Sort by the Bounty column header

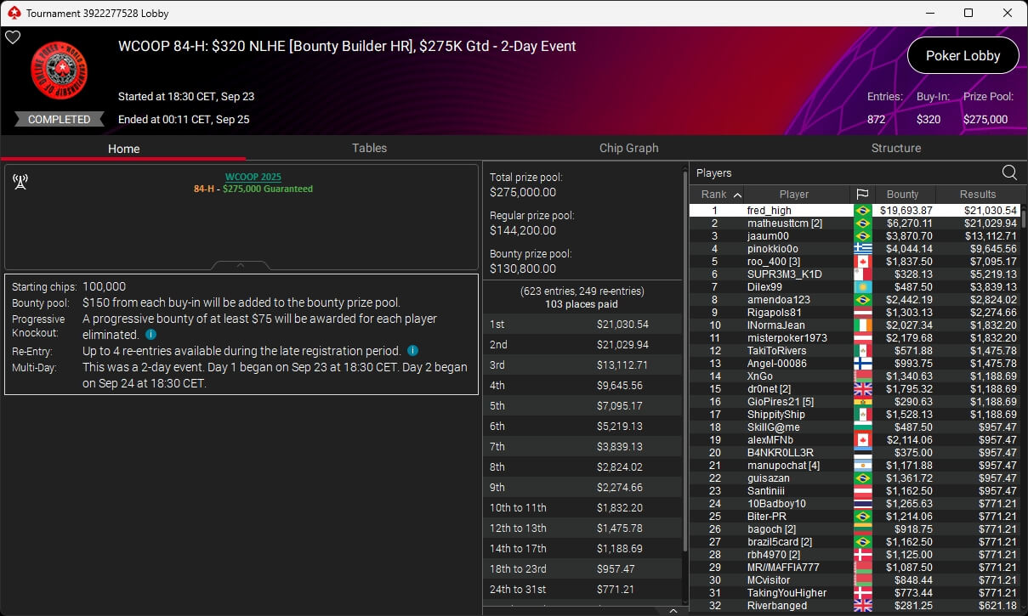(x=902, y=195)
